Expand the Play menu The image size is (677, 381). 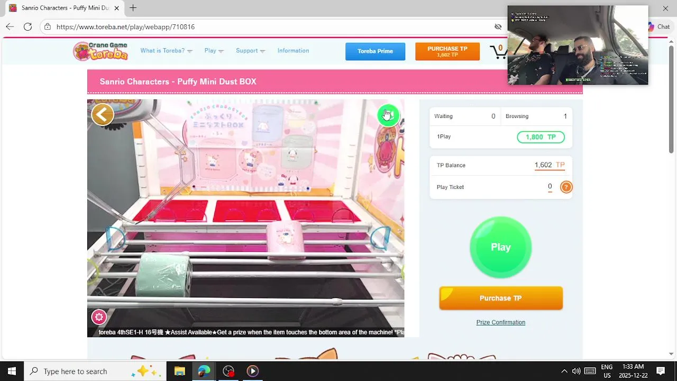[214, 51]
